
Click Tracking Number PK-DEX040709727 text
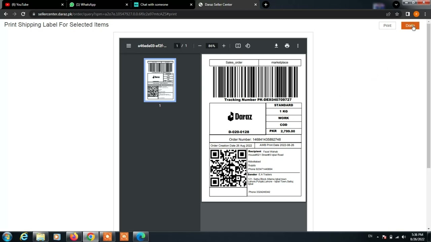point(258,100)
